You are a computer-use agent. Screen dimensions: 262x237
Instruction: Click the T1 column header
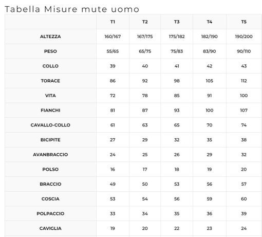113,22
